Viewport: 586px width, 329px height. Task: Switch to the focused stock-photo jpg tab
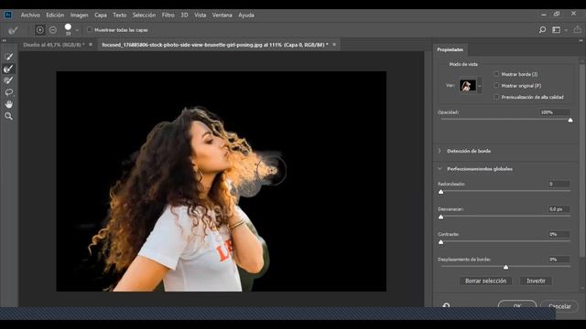215,45
